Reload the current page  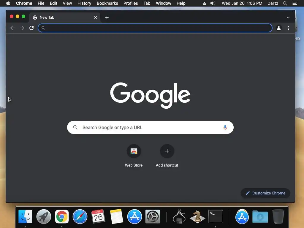coord(31,28)
